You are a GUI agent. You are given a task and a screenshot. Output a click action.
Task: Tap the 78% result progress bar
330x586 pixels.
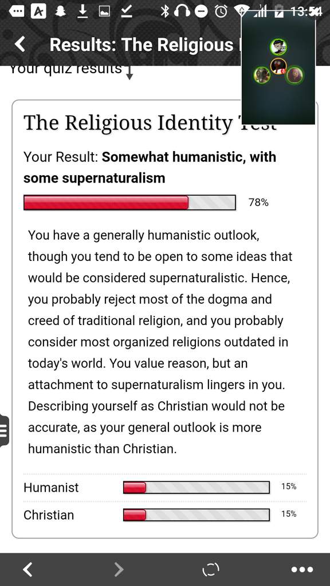pyautogui.click(x=130, y=203)
